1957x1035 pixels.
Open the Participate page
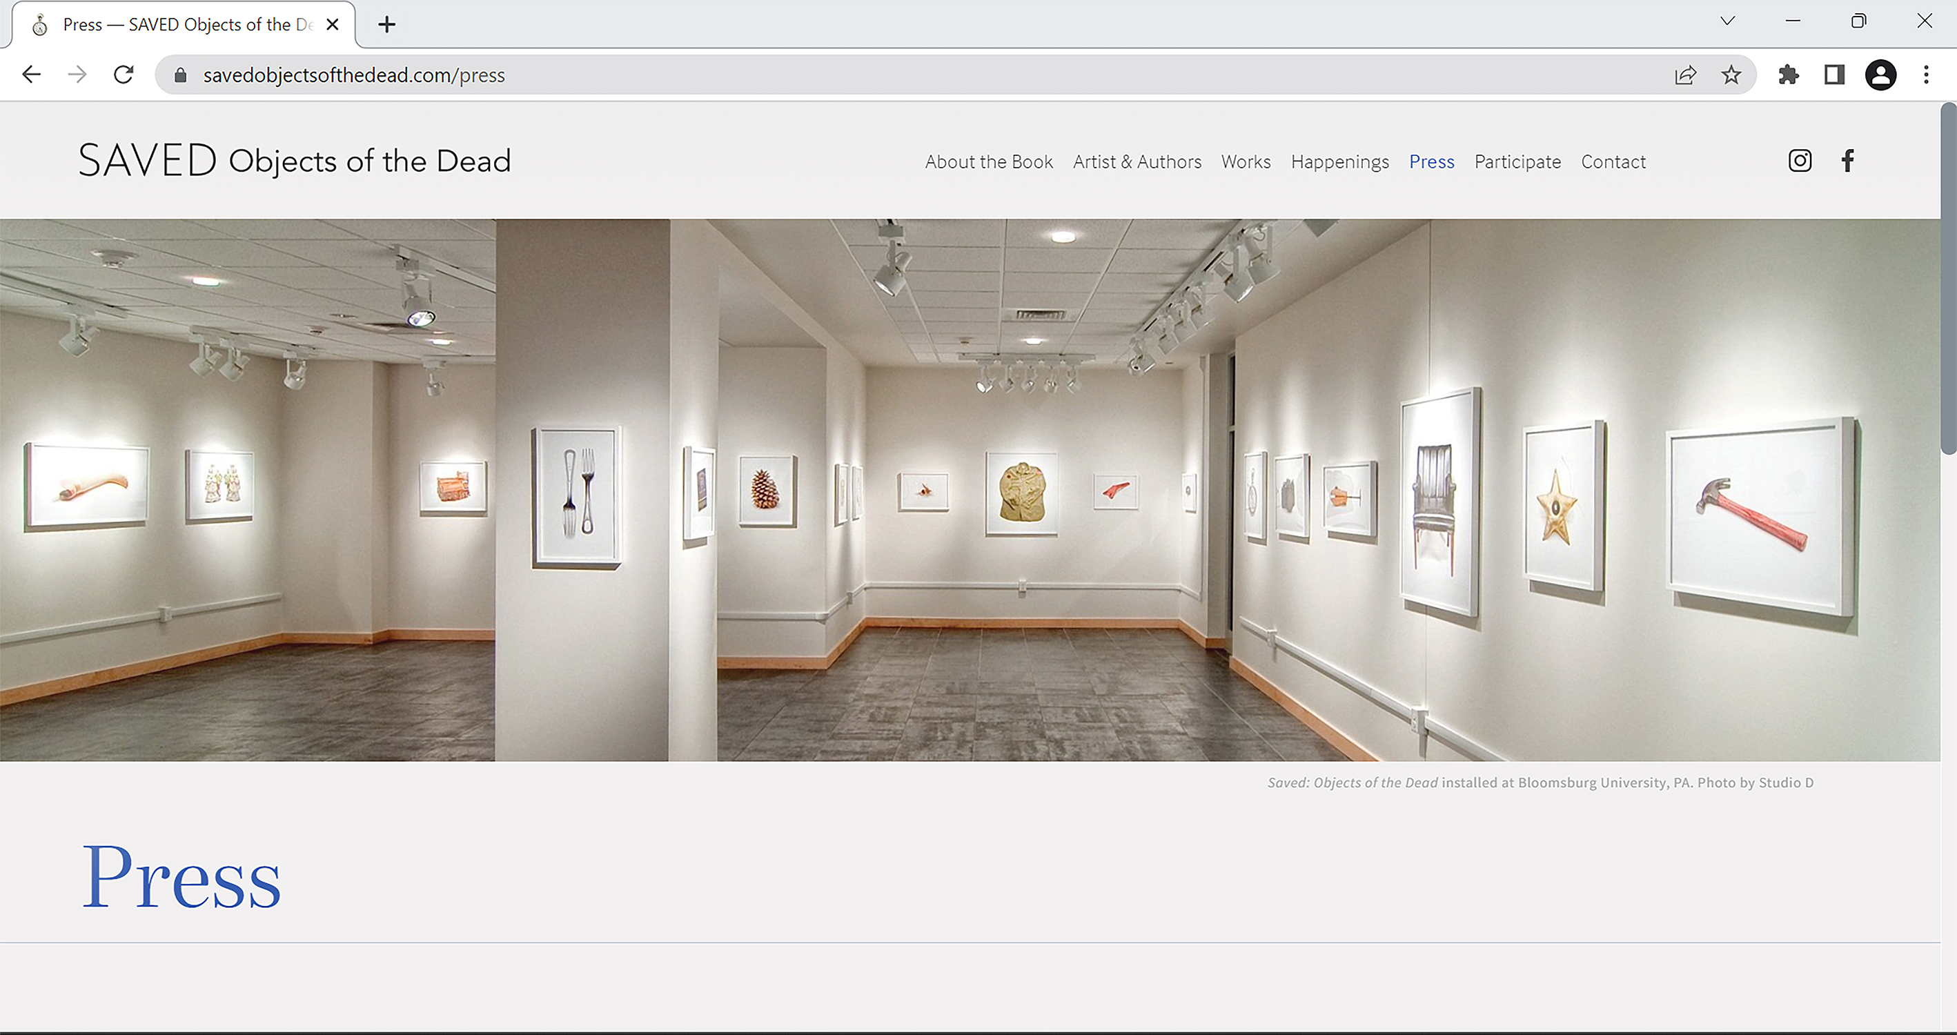pyautogui.click(x=1517, y=162)
